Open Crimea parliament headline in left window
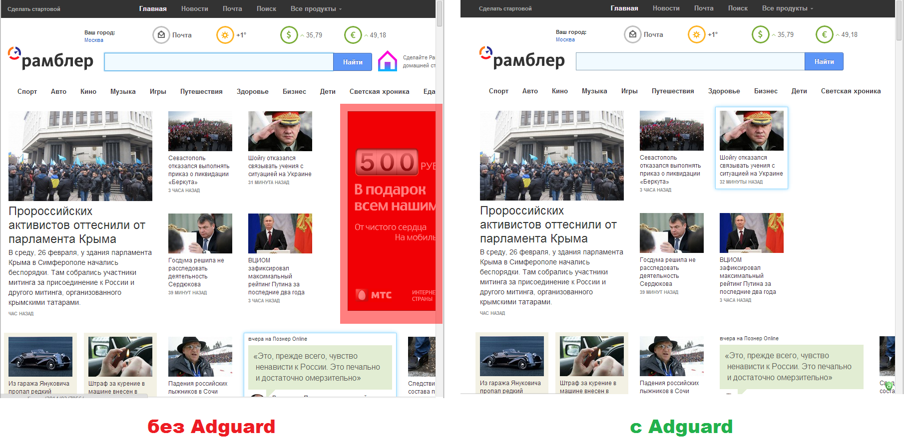 [77, 225]
